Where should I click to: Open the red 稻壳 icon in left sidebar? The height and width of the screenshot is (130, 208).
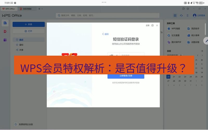point(5,31)
